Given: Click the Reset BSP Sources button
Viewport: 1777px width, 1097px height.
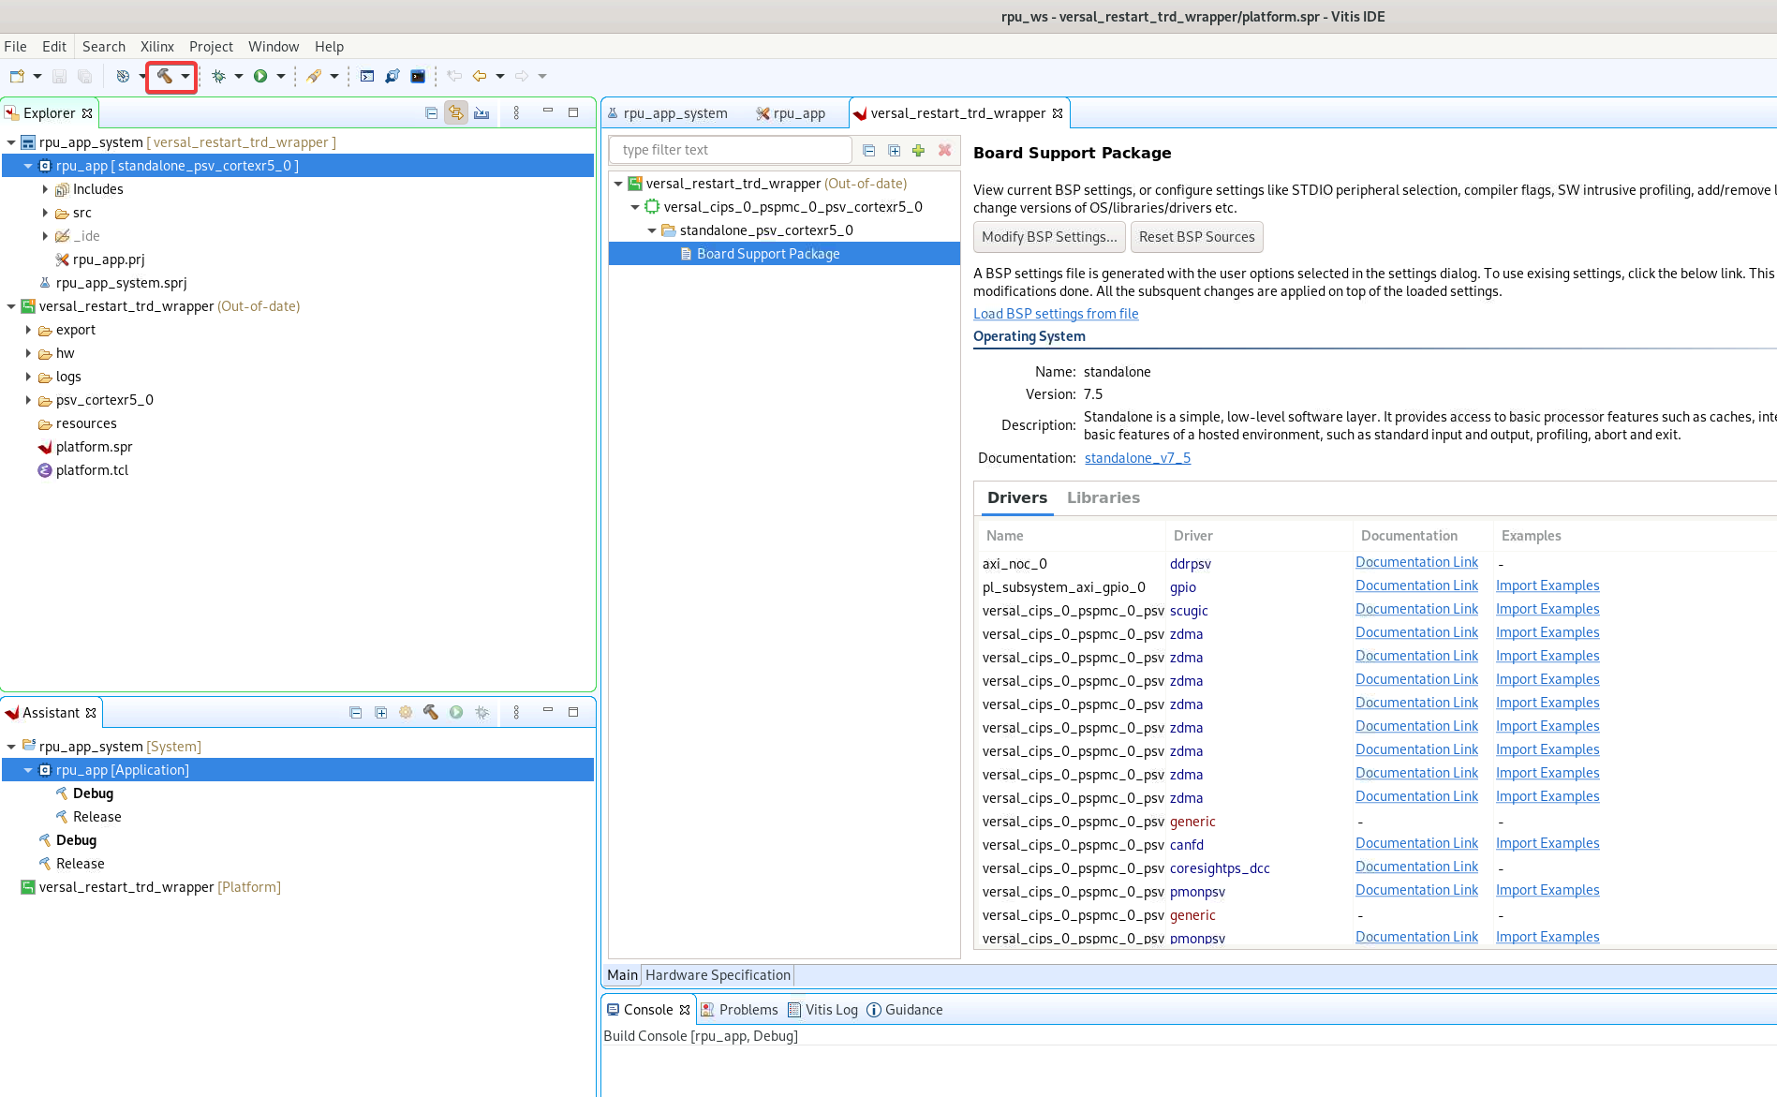Looking at the screenshot, I should [1196, 237].
